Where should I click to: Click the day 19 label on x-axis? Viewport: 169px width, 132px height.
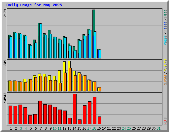pyautogui.click(x=99, y=128)
